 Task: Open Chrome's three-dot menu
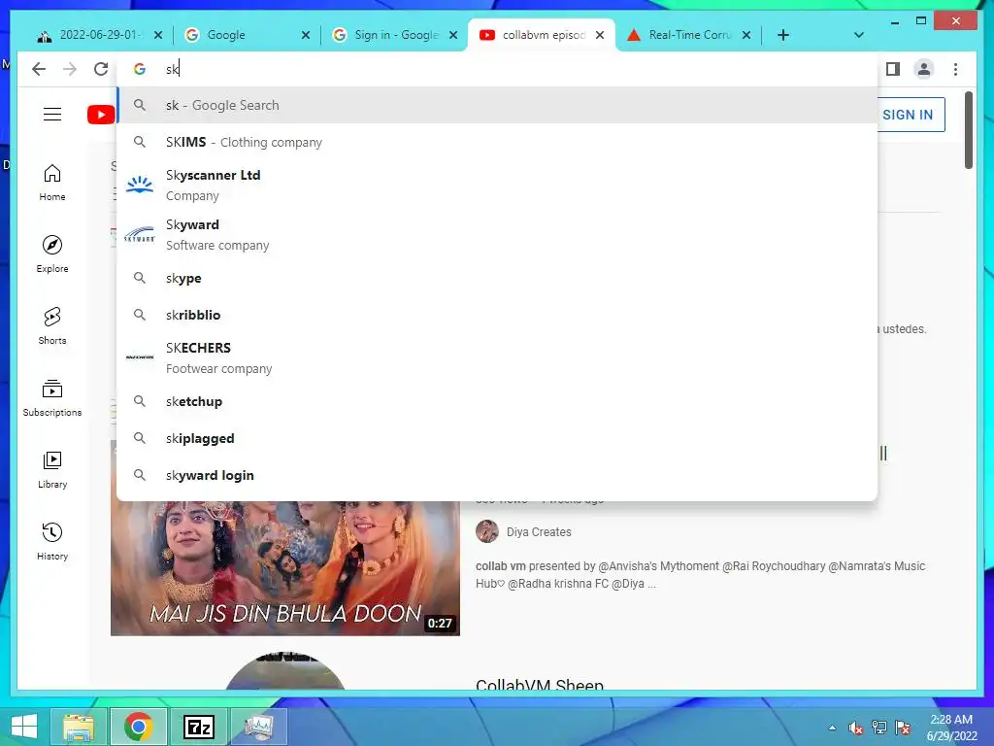pos(955,69)
